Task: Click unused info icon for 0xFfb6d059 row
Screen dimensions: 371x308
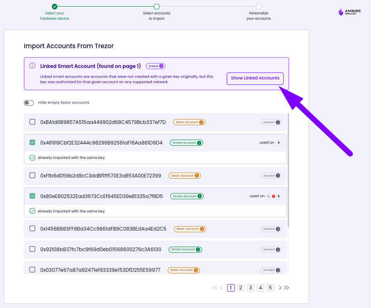Action: point(278,176)
